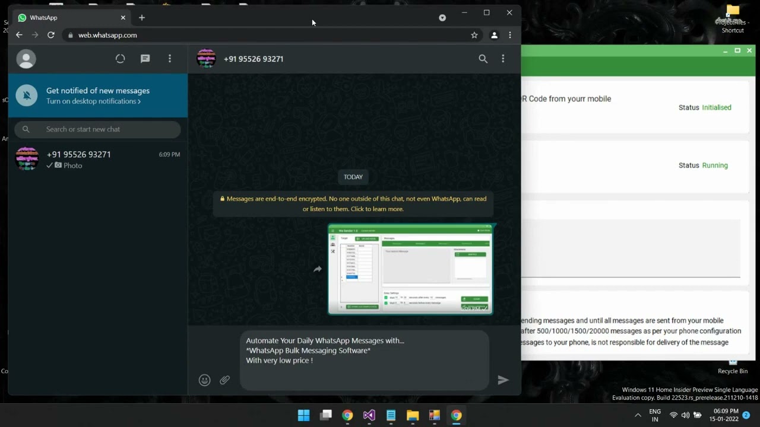Open the emoji picker
760x427 pixels.
tap(205, 380)
